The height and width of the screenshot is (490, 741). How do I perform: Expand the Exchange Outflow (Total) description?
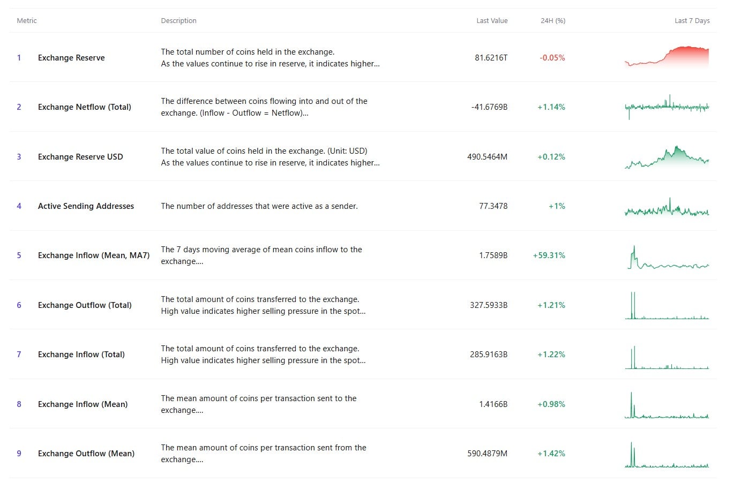pos(264,311)
